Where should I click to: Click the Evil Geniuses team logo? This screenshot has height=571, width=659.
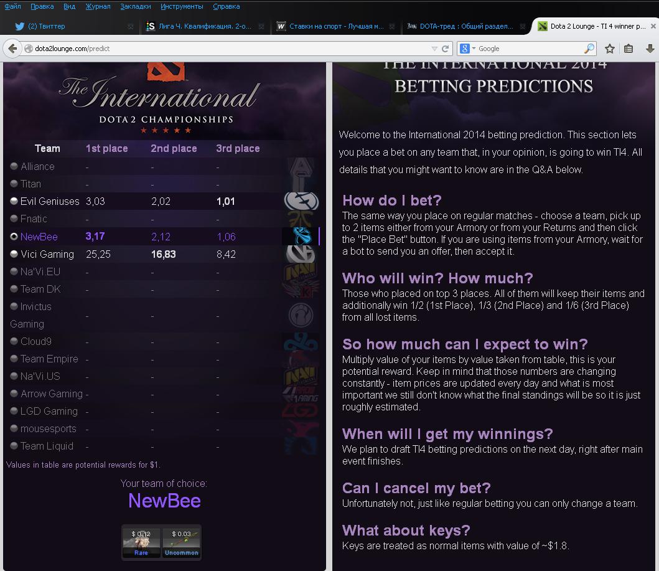pyautogui.click(x=301, y=201)
